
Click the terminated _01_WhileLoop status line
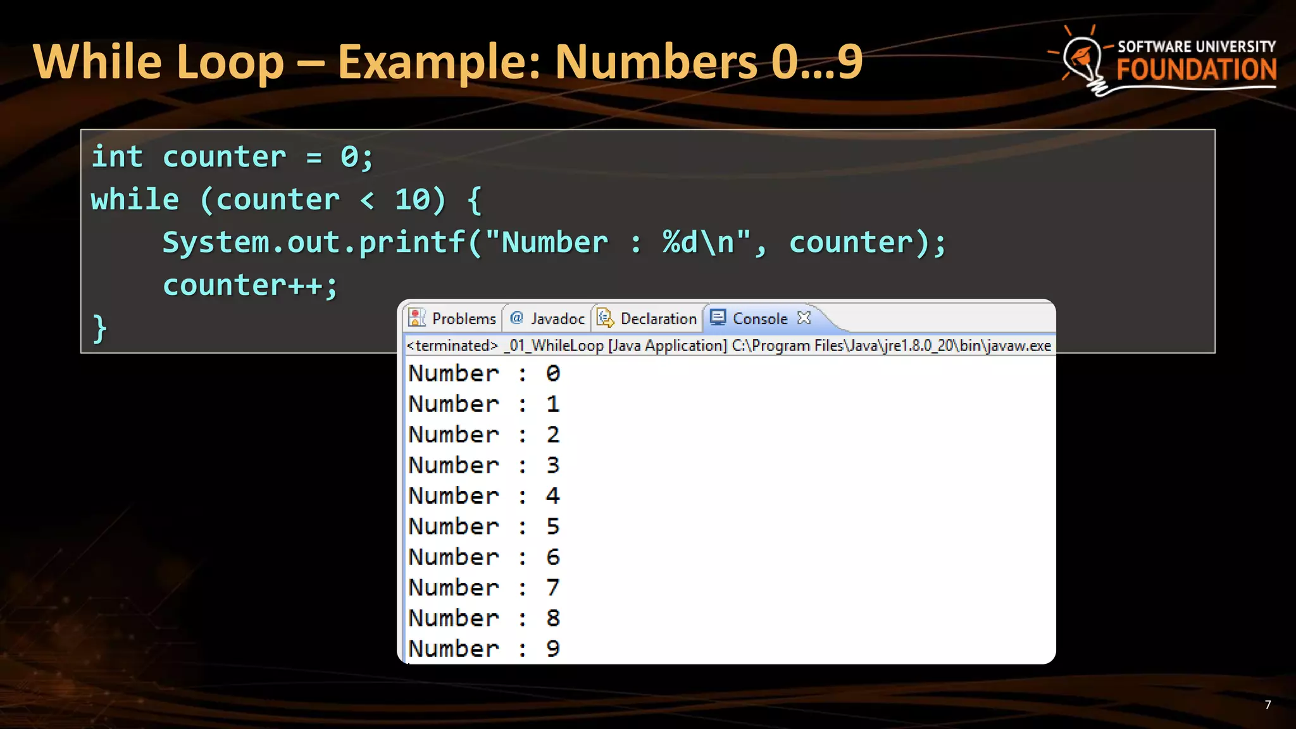(728, 346)
